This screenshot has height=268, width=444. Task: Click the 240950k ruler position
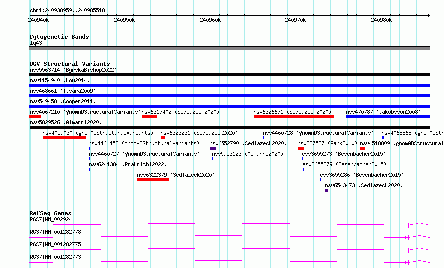coord(124,20)
